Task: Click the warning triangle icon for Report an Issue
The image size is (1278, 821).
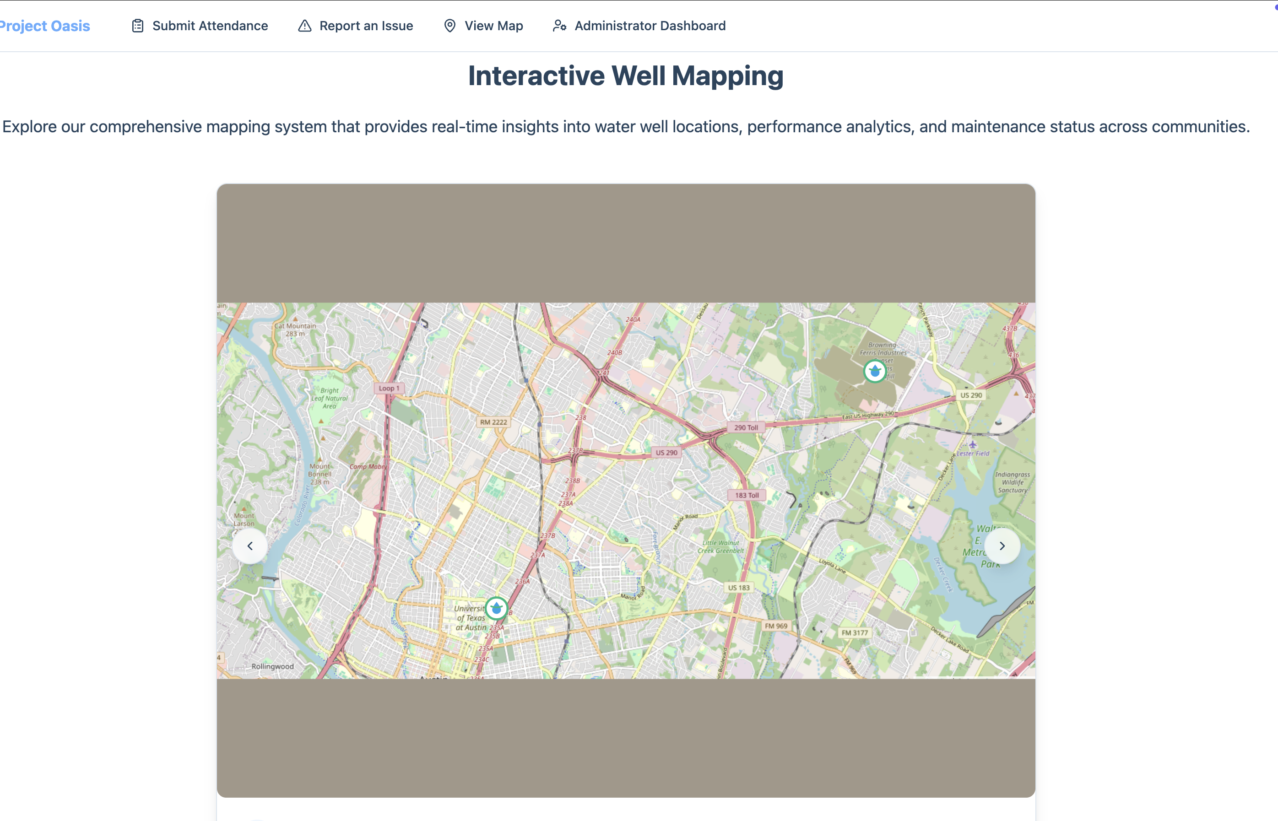Action: [304, 26]
